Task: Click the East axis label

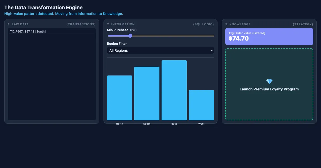Action: pos(174,124)
